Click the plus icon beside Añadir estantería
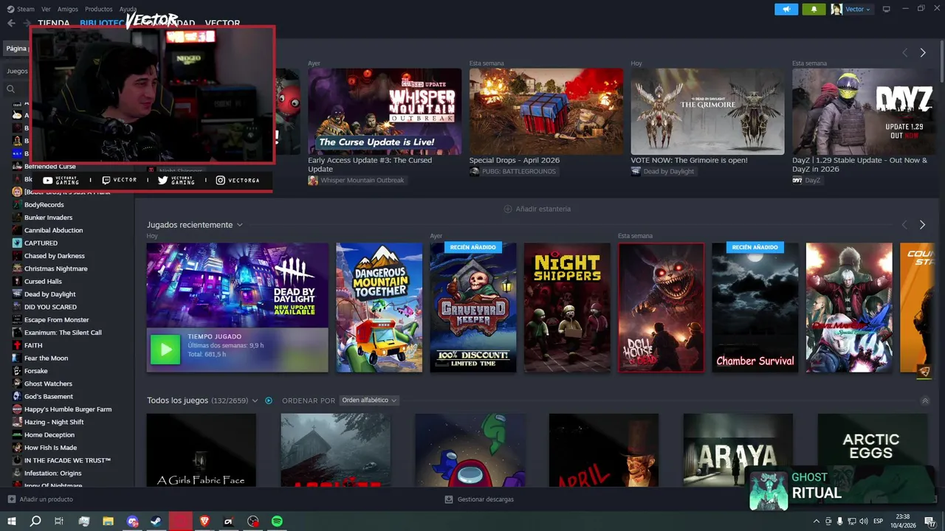 click(507, 209)
